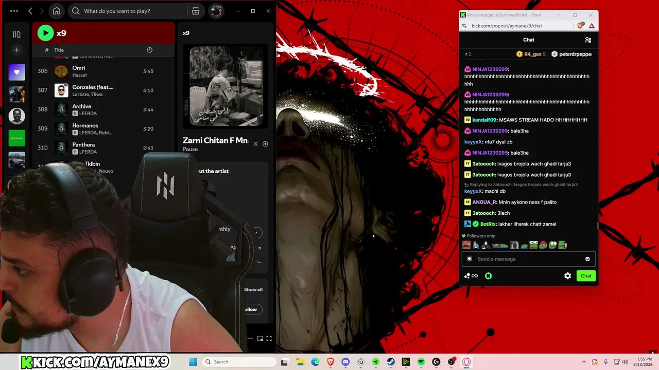Open the Zarni Chitan F Mn song title
The width and height of the screenshot is (659, 370).
215,140
